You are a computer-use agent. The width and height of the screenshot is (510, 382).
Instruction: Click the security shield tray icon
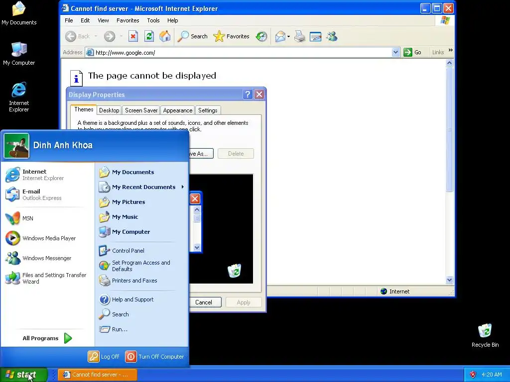tap(473, 375)
